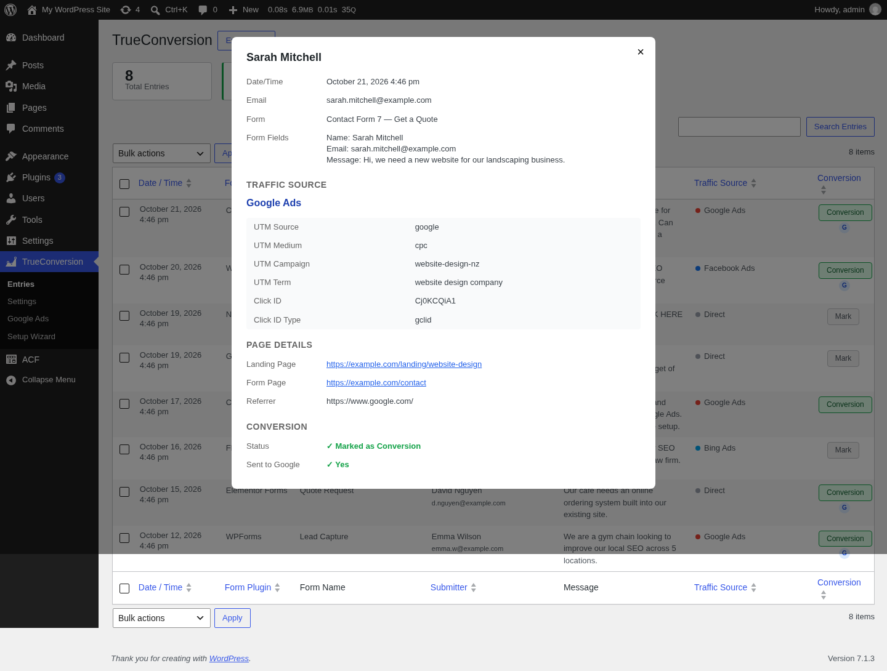887x671 pixels.
Task: Open the bottom Bulk actions dropdown
Action: (161, 618)
